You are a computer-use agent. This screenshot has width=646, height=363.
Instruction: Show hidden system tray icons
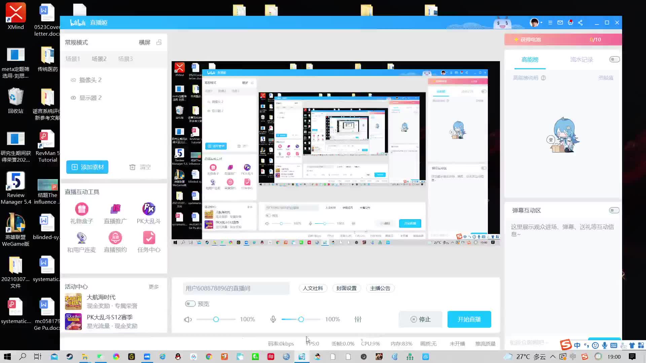(553, 357)
